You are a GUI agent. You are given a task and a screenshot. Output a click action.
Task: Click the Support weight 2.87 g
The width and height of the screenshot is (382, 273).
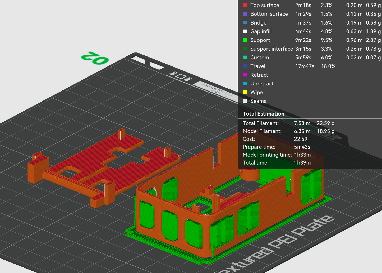373,40
